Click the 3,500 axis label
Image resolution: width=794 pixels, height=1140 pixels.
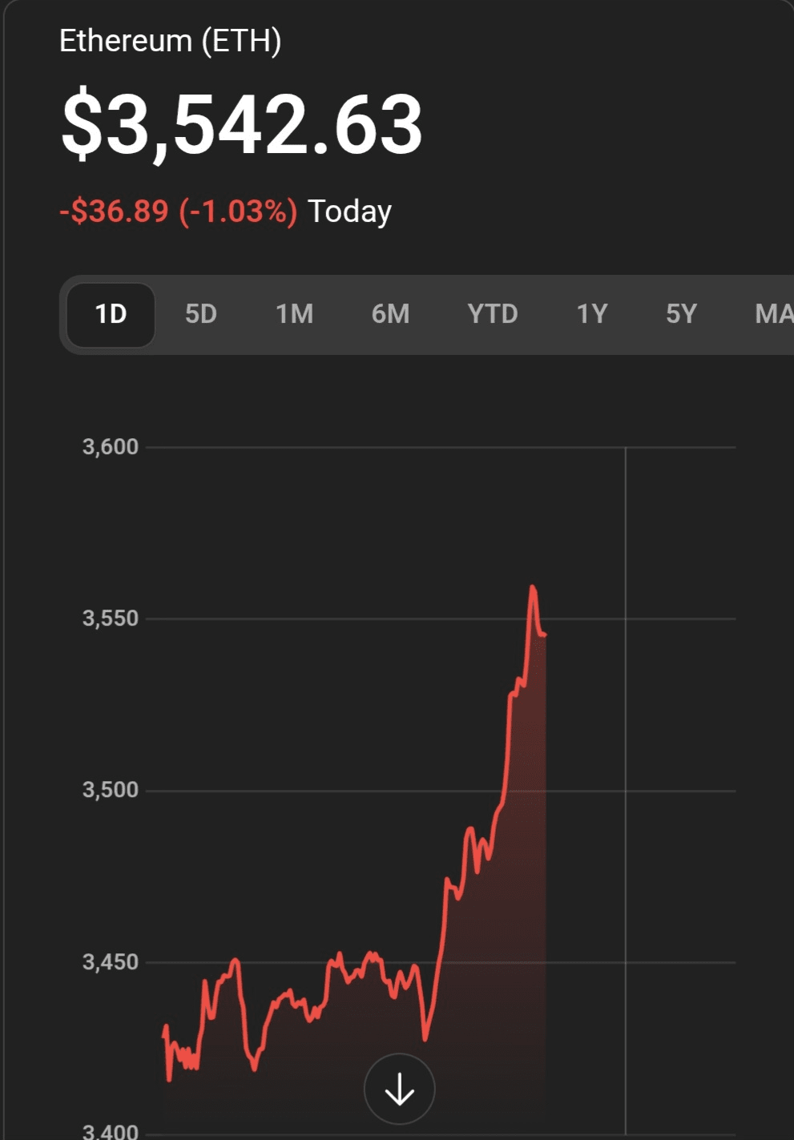click(111, 790)
